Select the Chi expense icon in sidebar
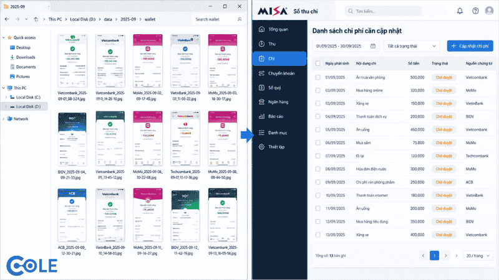Viewport: 499px width, 280px height. pos(261,58)
